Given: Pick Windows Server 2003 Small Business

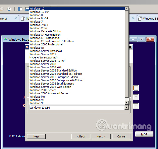Looking at the screenshot, I should click(x=77, y=84).
